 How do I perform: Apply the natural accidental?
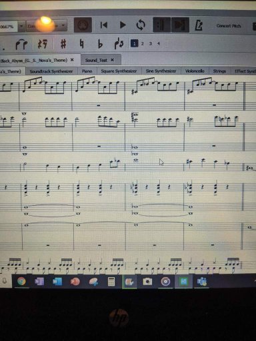[x=81, y=43]
